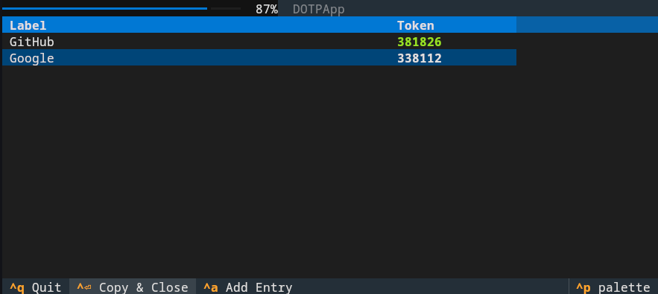Image resolution: width=658 pixels, height=294 pixels.
Task: Click Add Entry in footer
Action: (x=248, y=287)
